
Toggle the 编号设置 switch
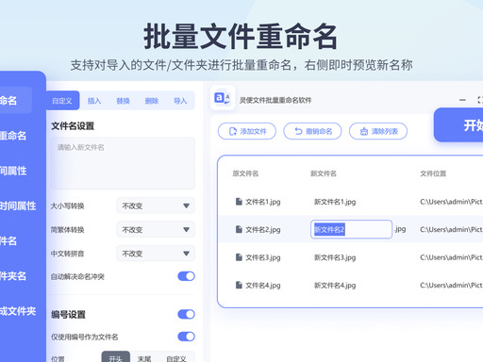click(186, 314)
